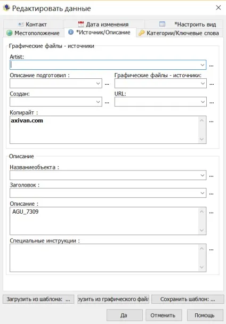Click ellipsis beside Названиеобъекта field
This screenshot has width=226, height=324.
tap(211, 176)
